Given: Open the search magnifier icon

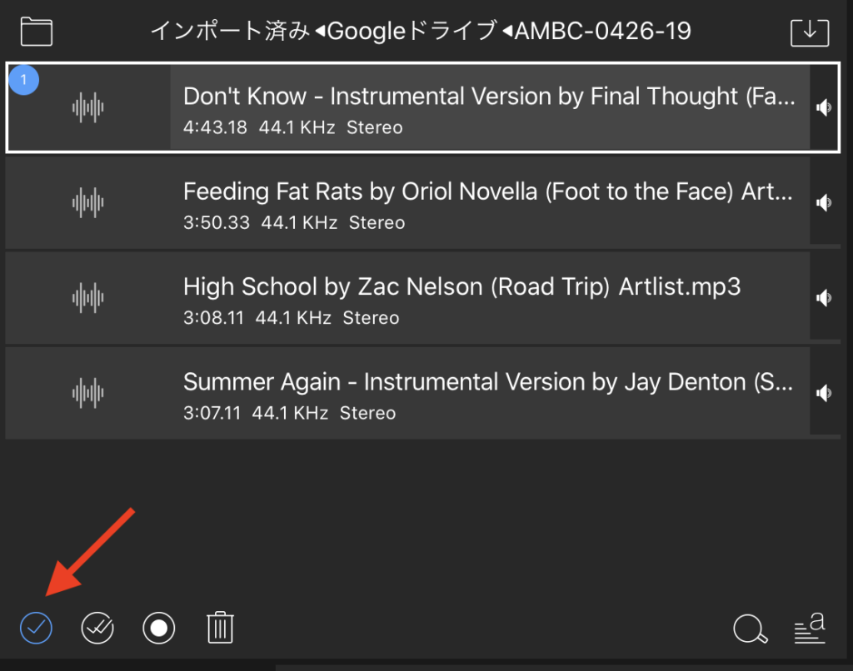Looking at the screenshot, I should click(750, 629).
